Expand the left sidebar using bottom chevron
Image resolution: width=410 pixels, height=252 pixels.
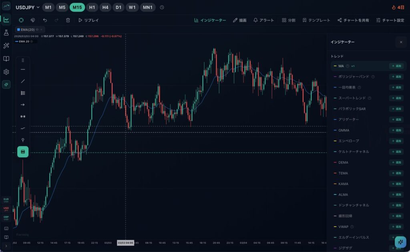6,246
